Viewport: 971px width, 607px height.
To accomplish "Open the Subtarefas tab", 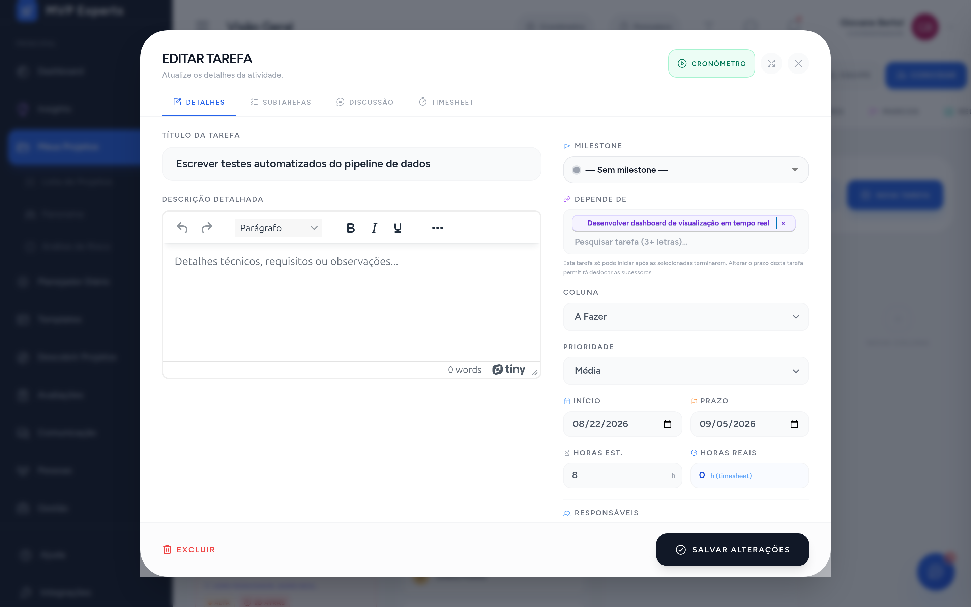I will [280, 102].
